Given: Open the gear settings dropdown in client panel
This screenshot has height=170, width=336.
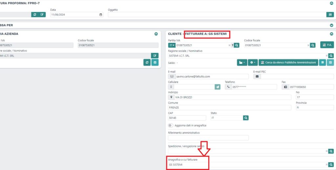Looking at the screenshot, I should pos(253,63).
